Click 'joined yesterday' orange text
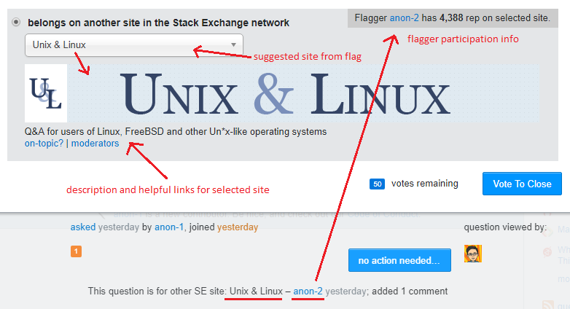The width and height of the screenshot is (570, 309). [238, 227]
